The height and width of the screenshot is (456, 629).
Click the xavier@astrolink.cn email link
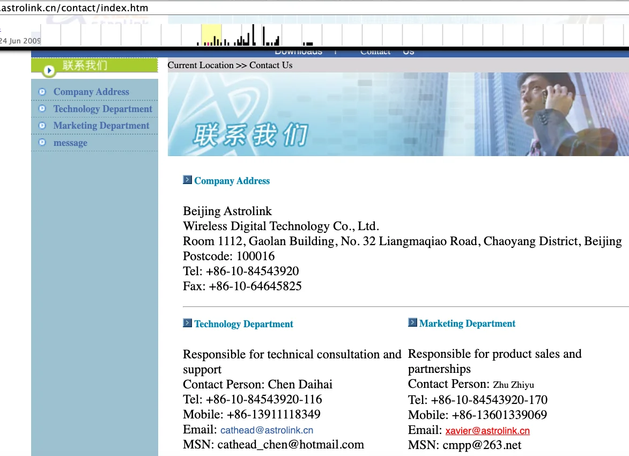[x=487, y=431]
